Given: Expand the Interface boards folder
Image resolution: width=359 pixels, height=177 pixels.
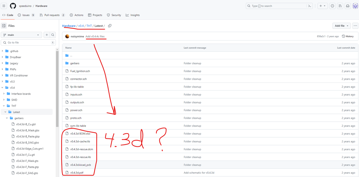Looking at the screenshot, I should [4, 94].
